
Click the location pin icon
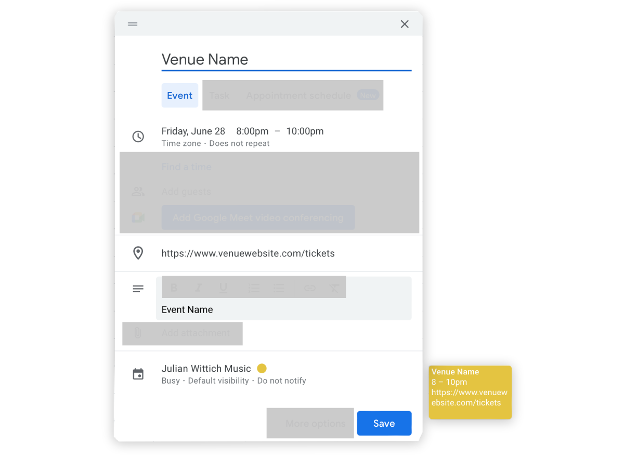click(138, 253)
